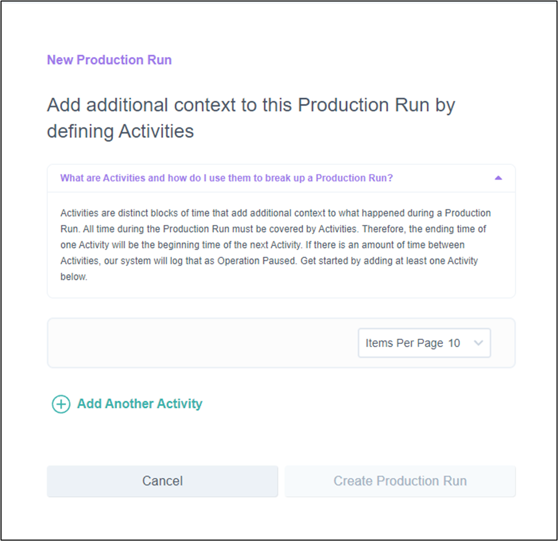This screenshot has height=541, width=558.
Task: Open the Items Per Page dropdown
Action: [x=424, y=343]
